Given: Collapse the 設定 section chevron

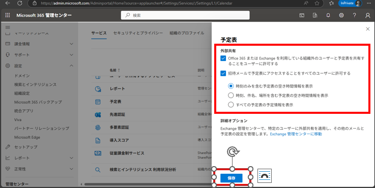Looking at the screenshot, I should pyautogui.click(x=71, y=66).
